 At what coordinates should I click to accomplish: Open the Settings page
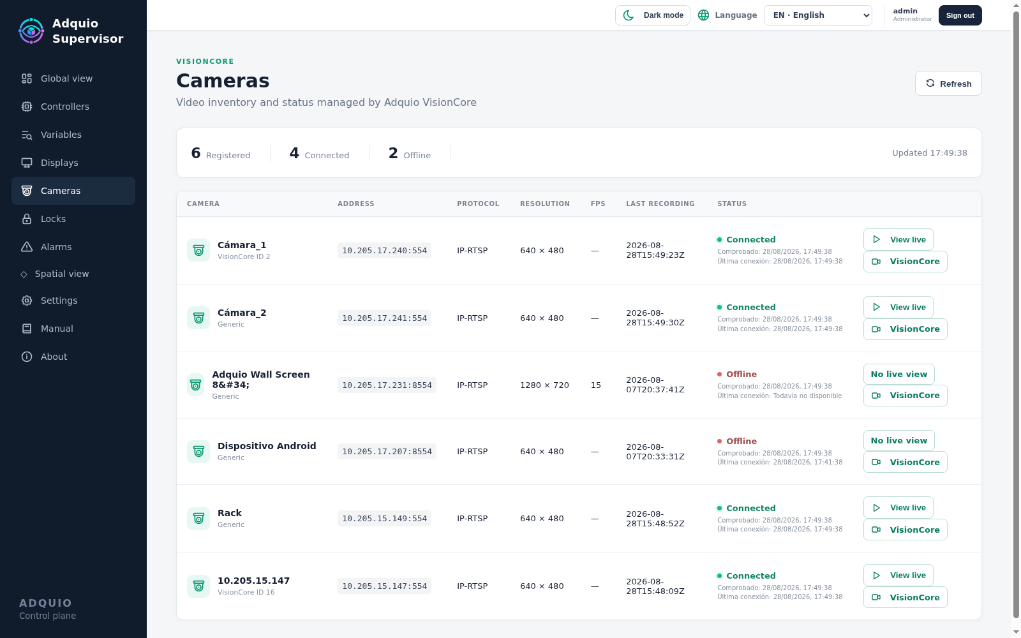point(73,300)
